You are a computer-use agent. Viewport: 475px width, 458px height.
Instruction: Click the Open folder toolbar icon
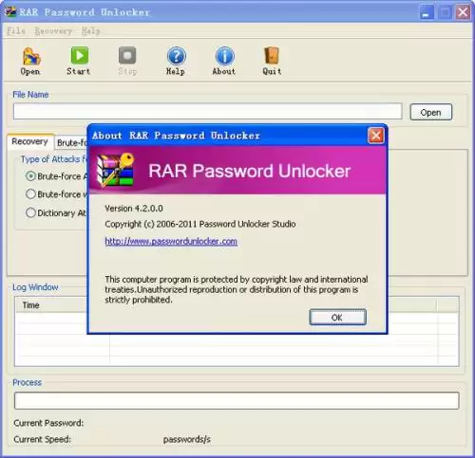coord(31,56)
